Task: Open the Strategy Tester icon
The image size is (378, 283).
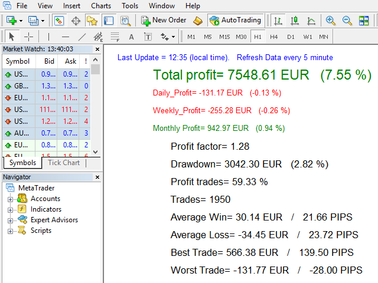Action: 125,21
